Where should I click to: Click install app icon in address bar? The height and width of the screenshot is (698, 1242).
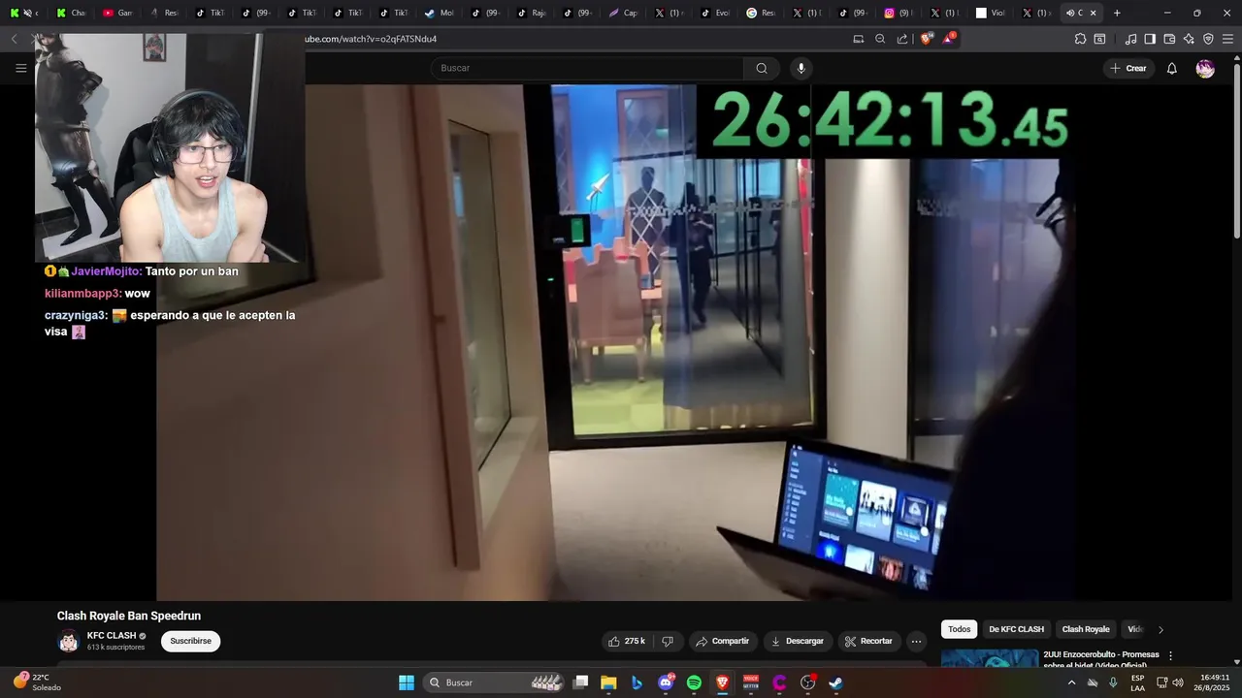click(858, 39)
